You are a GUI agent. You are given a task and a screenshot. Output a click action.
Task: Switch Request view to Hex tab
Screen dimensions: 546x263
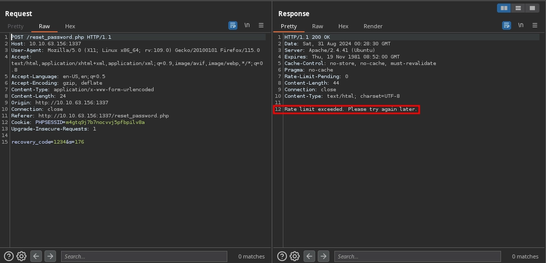click(70, 26)
